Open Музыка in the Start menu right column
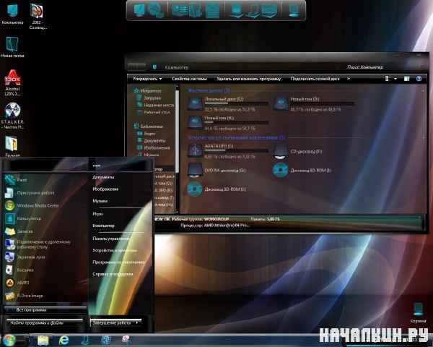Screen dimensions: 433x347 (100, 201)
